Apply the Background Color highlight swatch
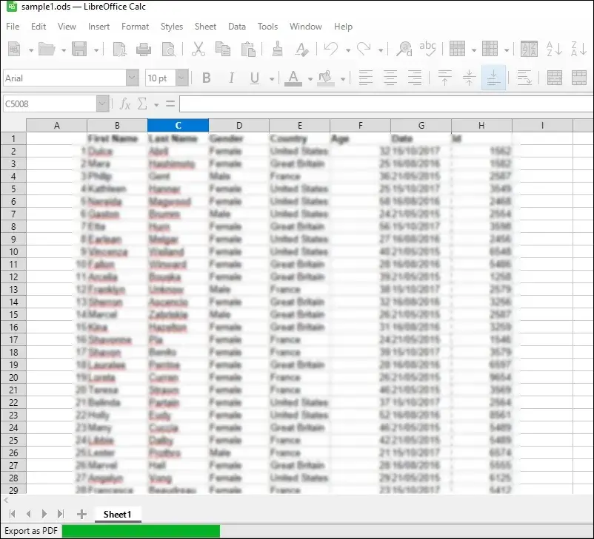 (x=325, y=78)
